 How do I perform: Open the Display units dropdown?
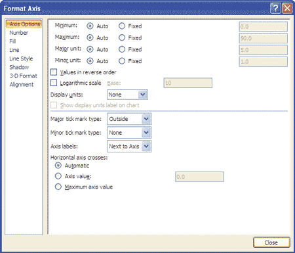pos(127,95)
